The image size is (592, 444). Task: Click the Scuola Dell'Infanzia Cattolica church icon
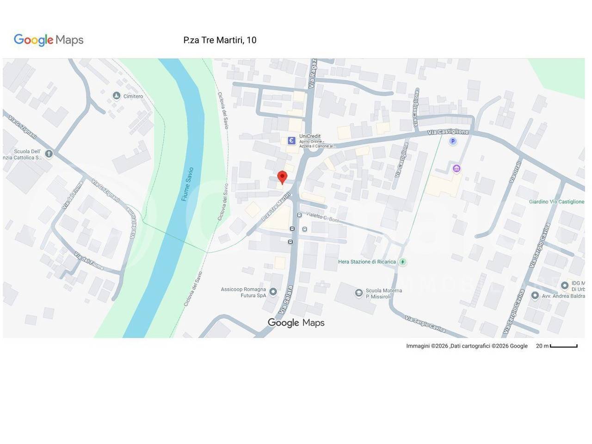coord(49,154)
